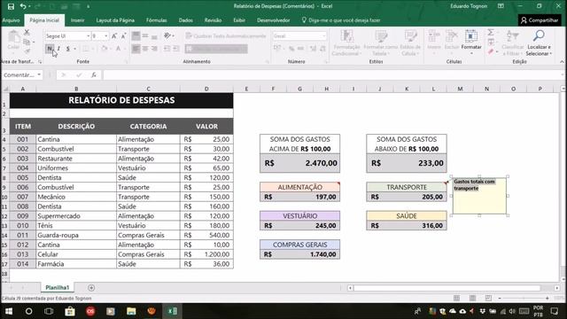Switch to the Dados tab
Viewport: 567px width, 319px height.
coord(185,20)
